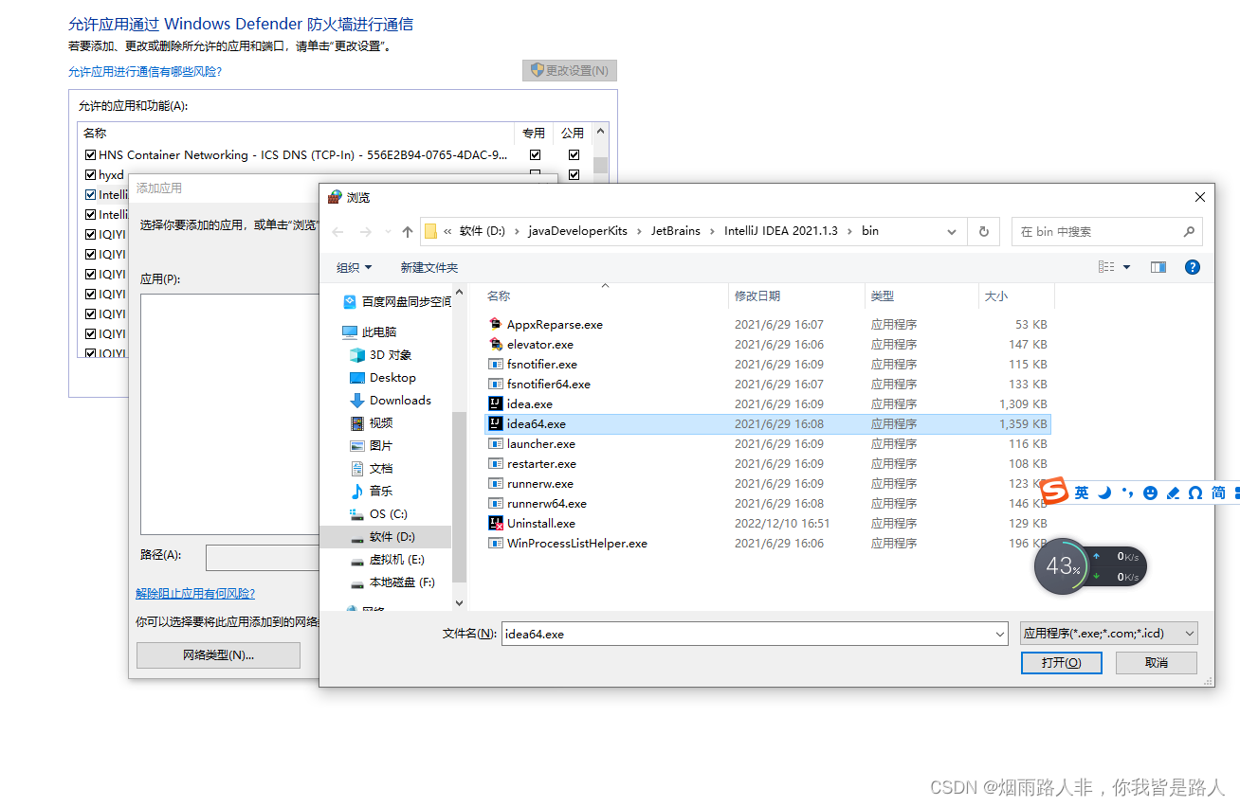Click the 更改设置 button
This screenshot has width=1240, height=806.
570,71
